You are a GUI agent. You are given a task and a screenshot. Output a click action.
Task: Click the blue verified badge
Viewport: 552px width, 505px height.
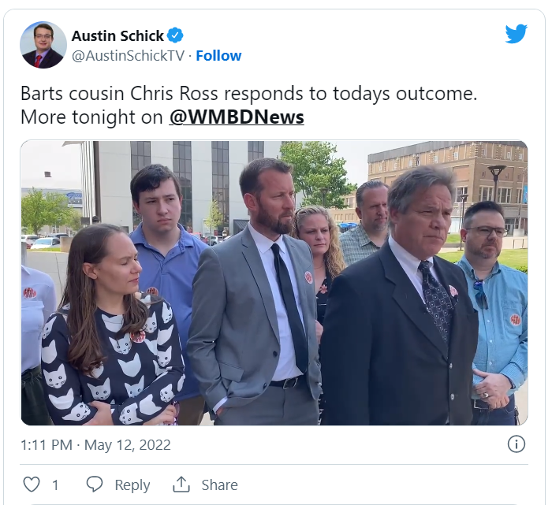click(175, 35)
